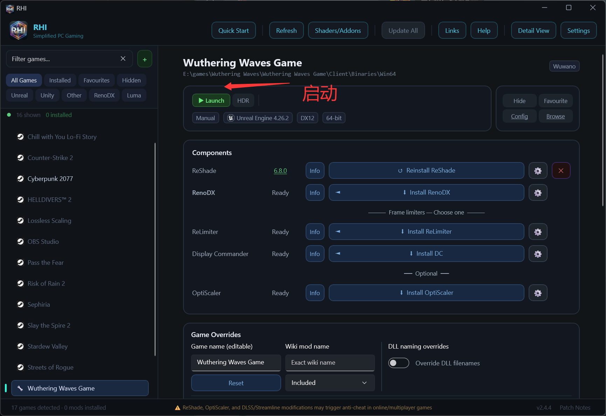Click the Exact wiki name field
The height and width of the screenshot is (416, 606).
coord(330,363)
